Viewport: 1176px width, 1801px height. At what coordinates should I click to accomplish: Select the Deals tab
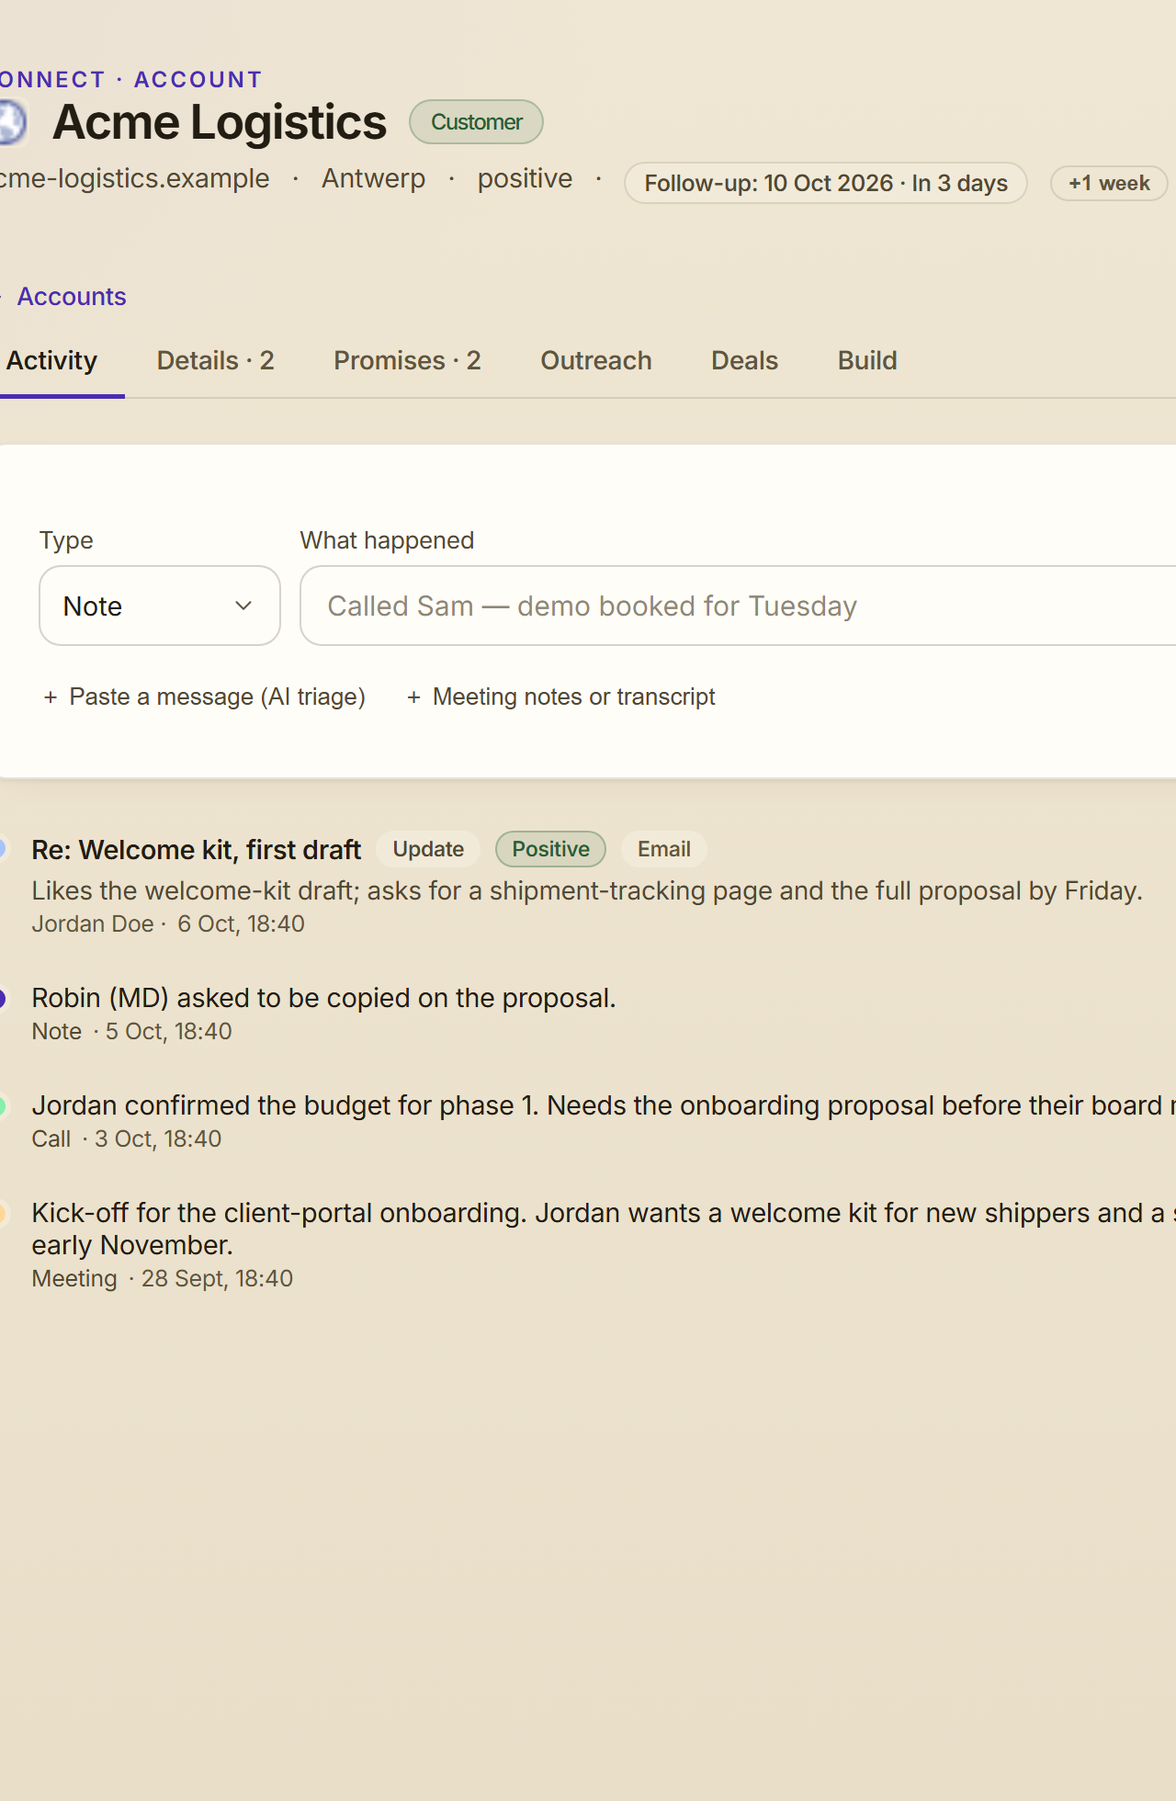pyautogui.click(x=745, y=361)
